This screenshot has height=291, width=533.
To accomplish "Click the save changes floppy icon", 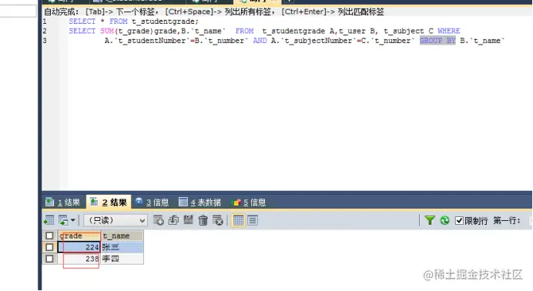I will pos(188,220).
